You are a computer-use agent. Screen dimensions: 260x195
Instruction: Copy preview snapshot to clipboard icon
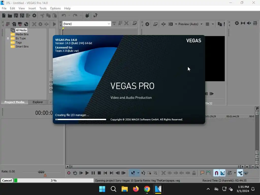coord(220,24)
